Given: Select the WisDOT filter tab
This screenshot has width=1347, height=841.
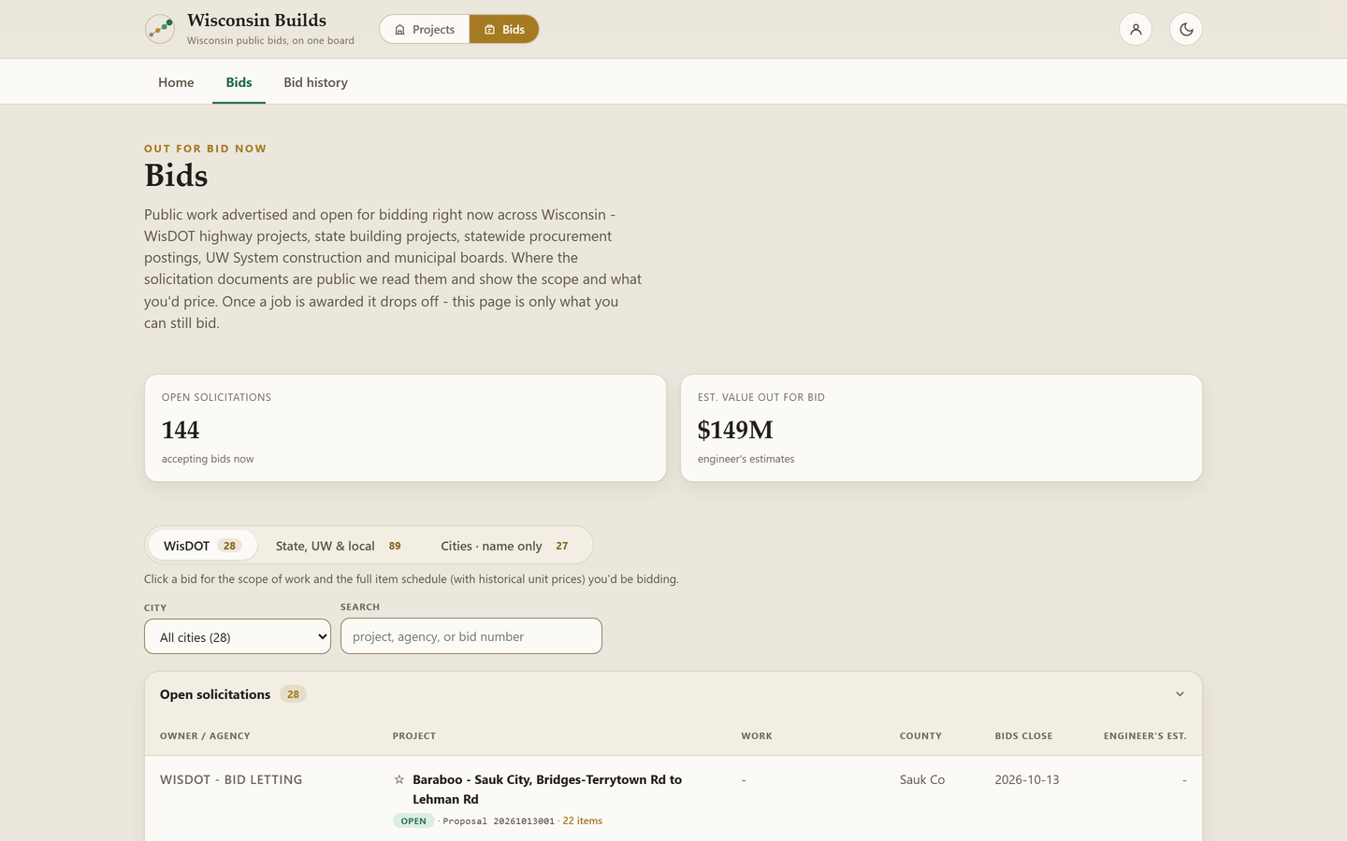Looking at the screenshot, I should [x=202, y=546].
